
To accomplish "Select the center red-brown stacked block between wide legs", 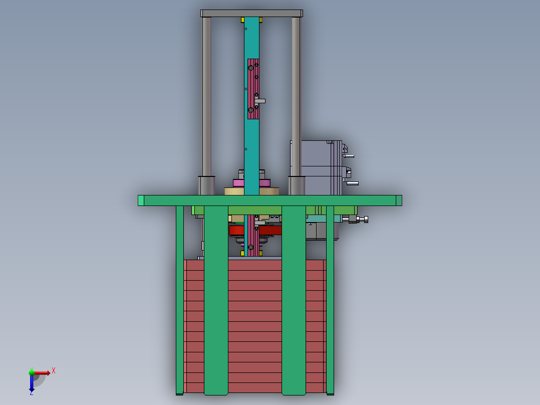I will [255, 326].
